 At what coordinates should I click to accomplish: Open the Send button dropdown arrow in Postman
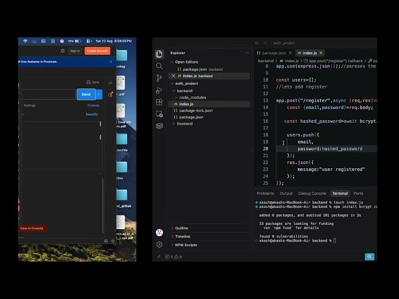click(x=99, y=94)
